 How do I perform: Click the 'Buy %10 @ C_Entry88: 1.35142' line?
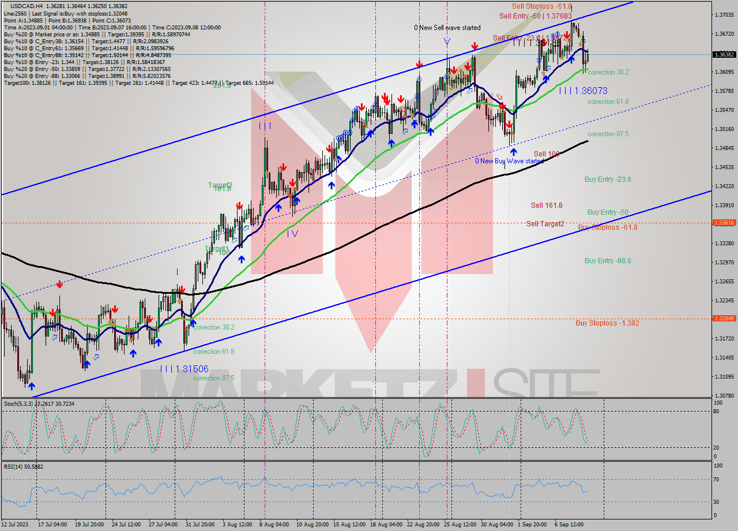[87, 55]
